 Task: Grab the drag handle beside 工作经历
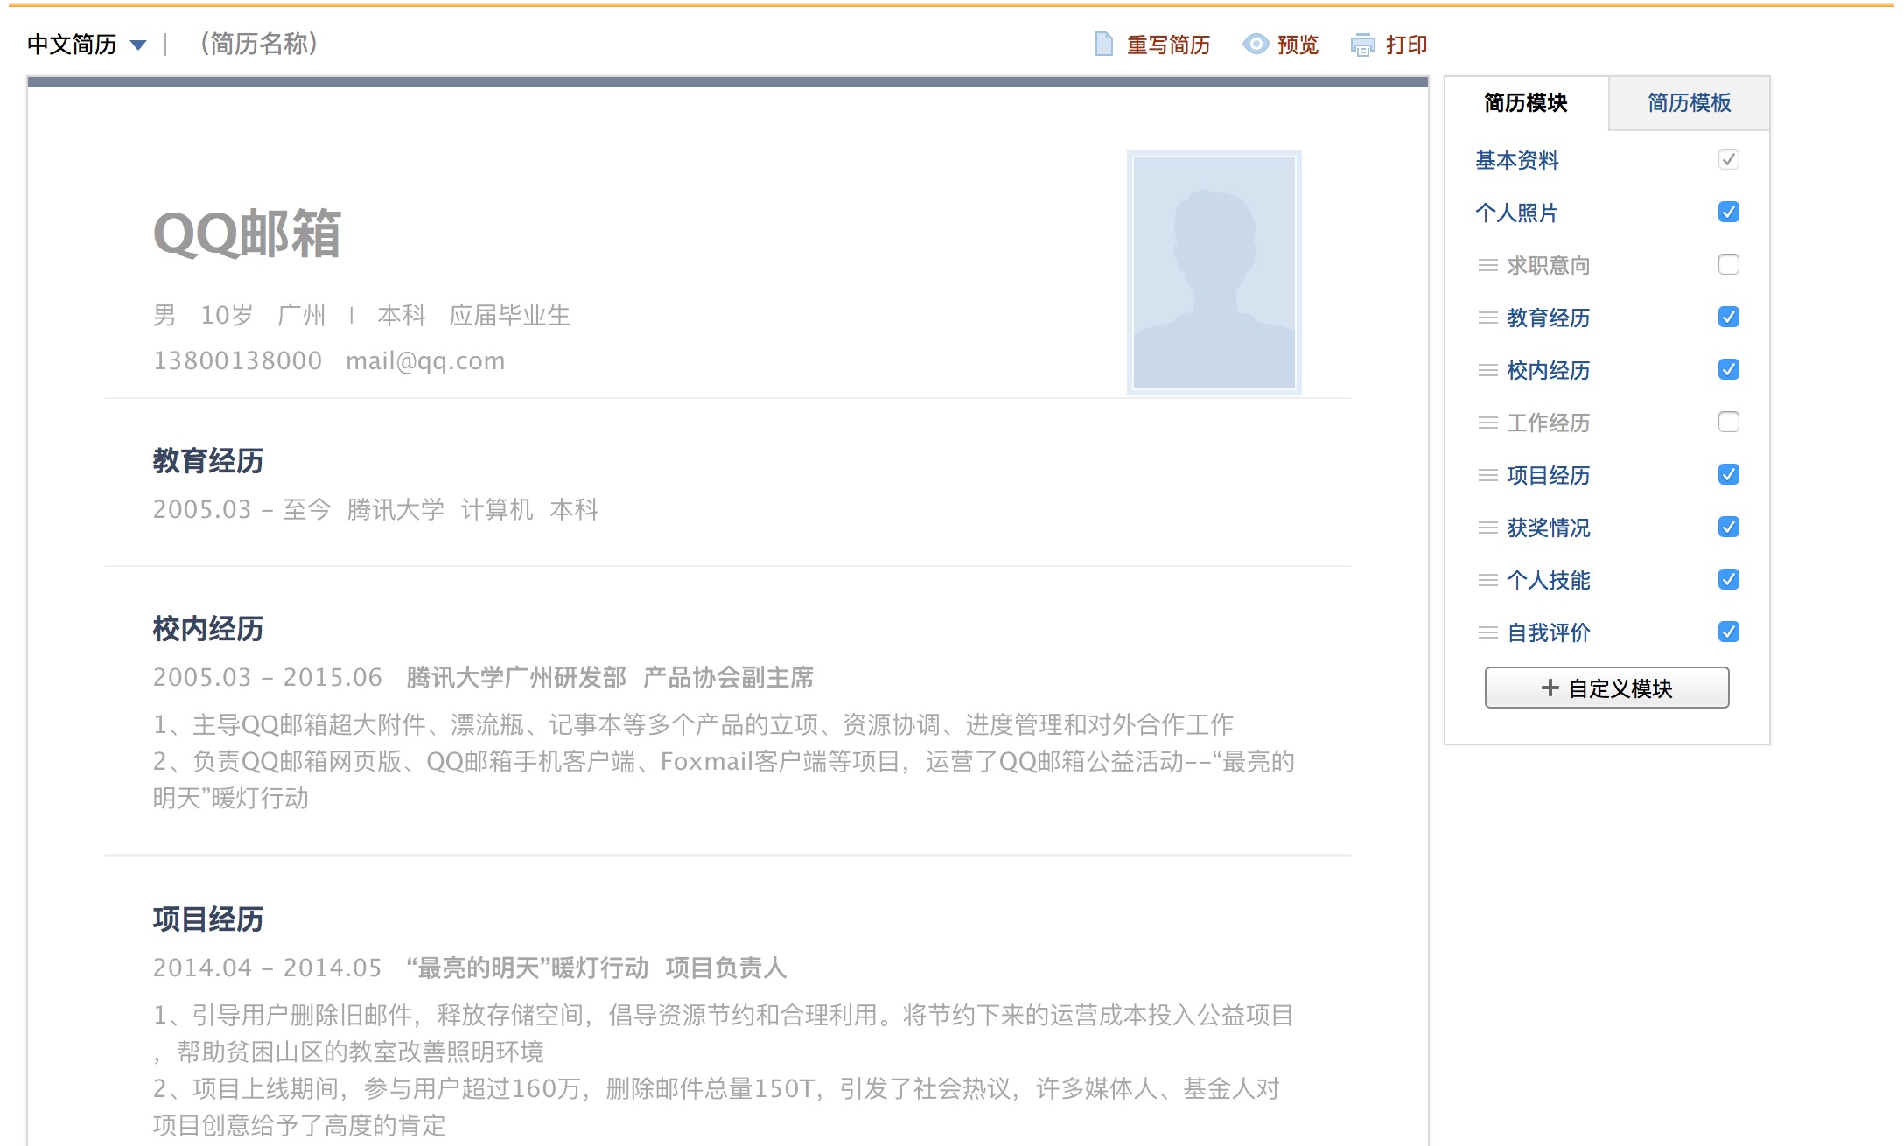click(1487, 423)
